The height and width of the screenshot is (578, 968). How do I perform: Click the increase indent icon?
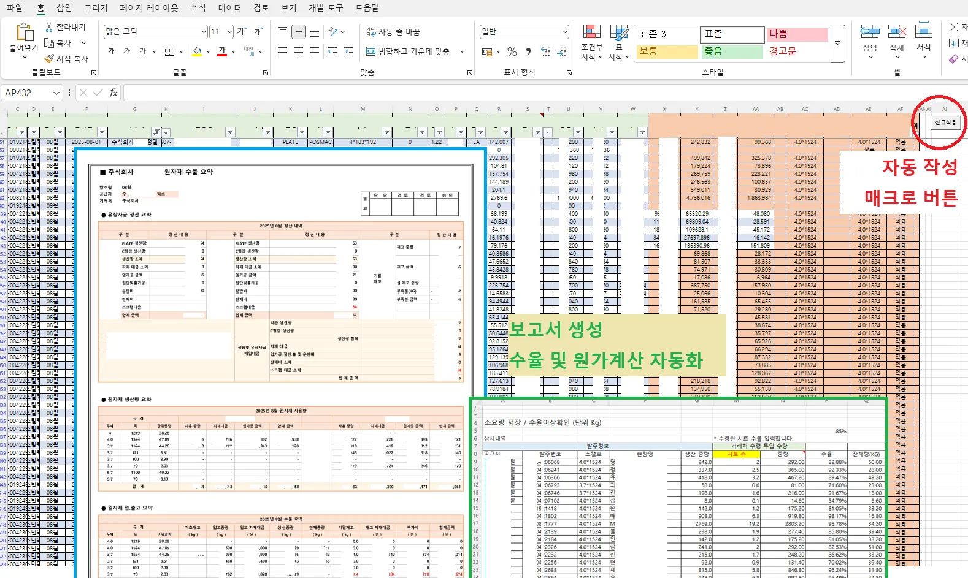tap(348, 51)
